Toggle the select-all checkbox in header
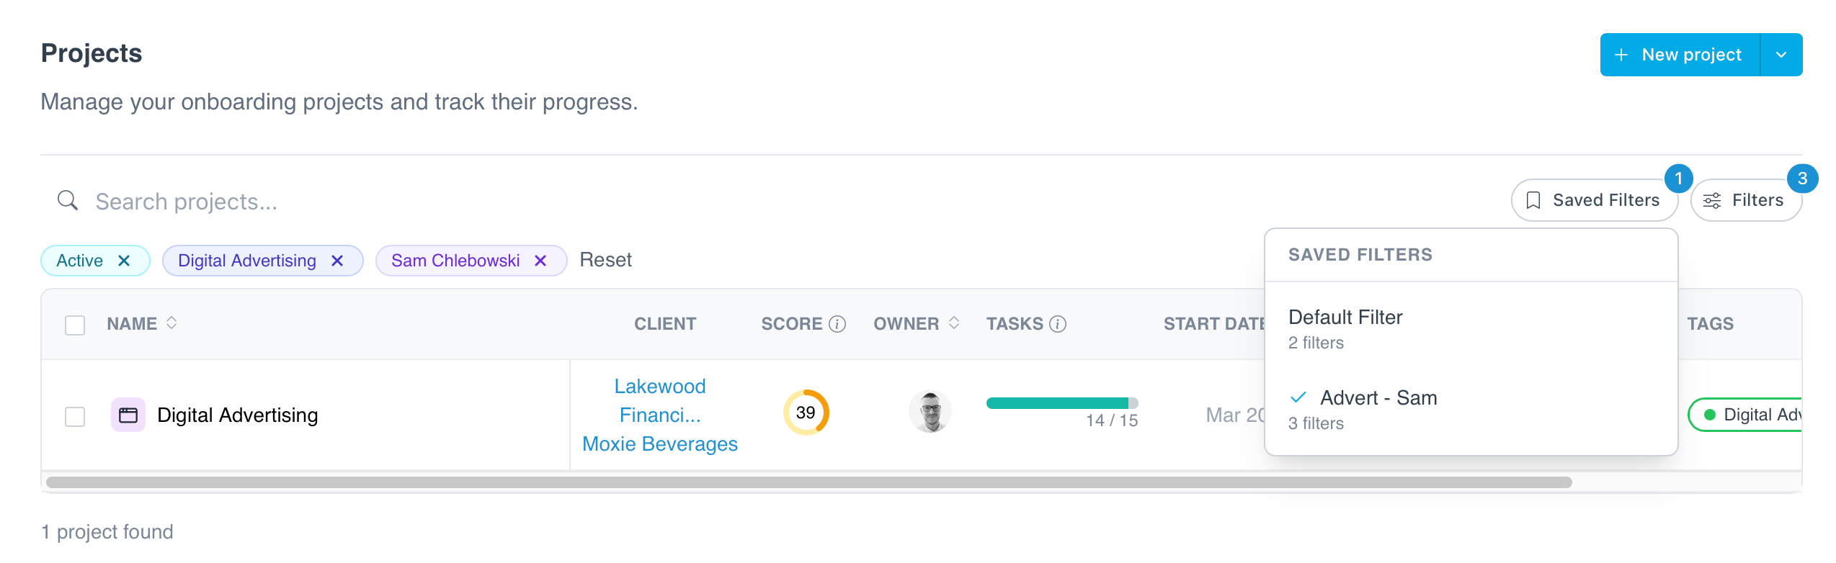This screenshot has width=1836, height=563. tap(75, 325)
